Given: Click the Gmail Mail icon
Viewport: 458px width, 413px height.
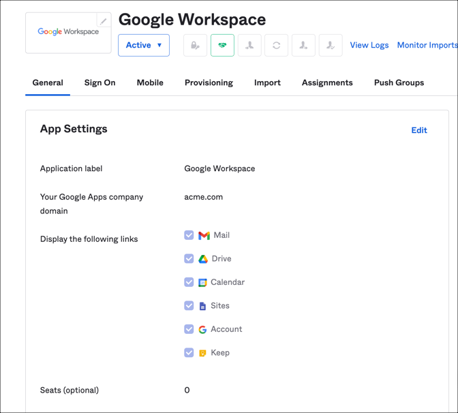Looking at the screenshot, I should coord(204,235).
